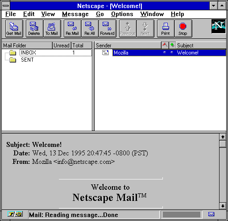This screenshot has width=228, height=221.
Task: Click the security key status icon
Action: (15, 214)
